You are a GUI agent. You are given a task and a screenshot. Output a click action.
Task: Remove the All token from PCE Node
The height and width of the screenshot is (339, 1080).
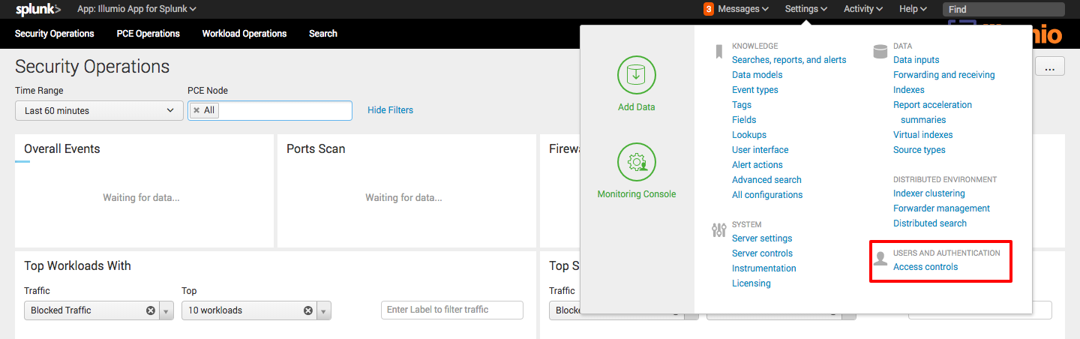pyautogui.click(x=196, y=110)
